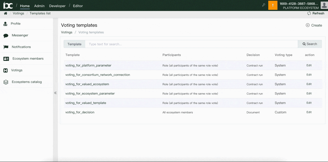Open the Developer tab
Image resolution: width=328 pixels, height=162 pixels.
click(x=57, y=6)
